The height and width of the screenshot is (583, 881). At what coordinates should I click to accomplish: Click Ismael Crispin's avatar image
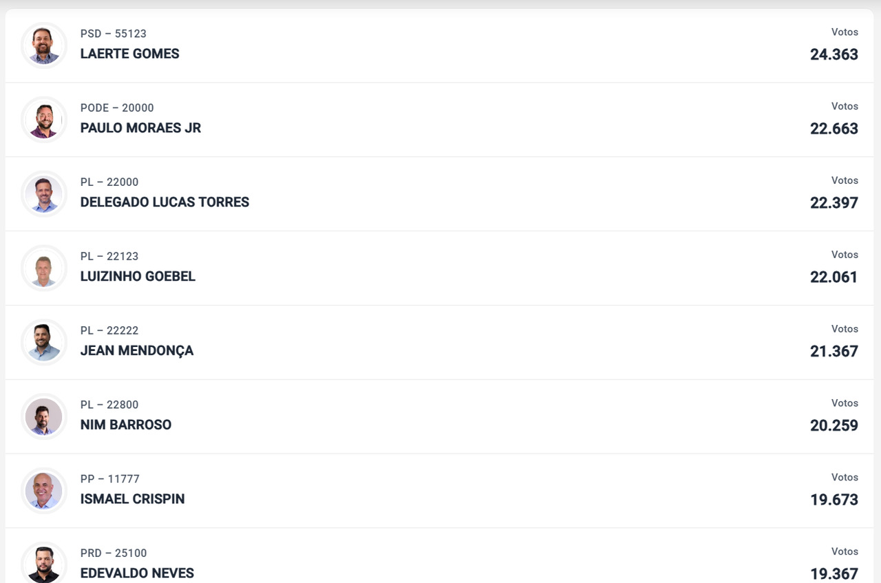[x=44, y=491]
